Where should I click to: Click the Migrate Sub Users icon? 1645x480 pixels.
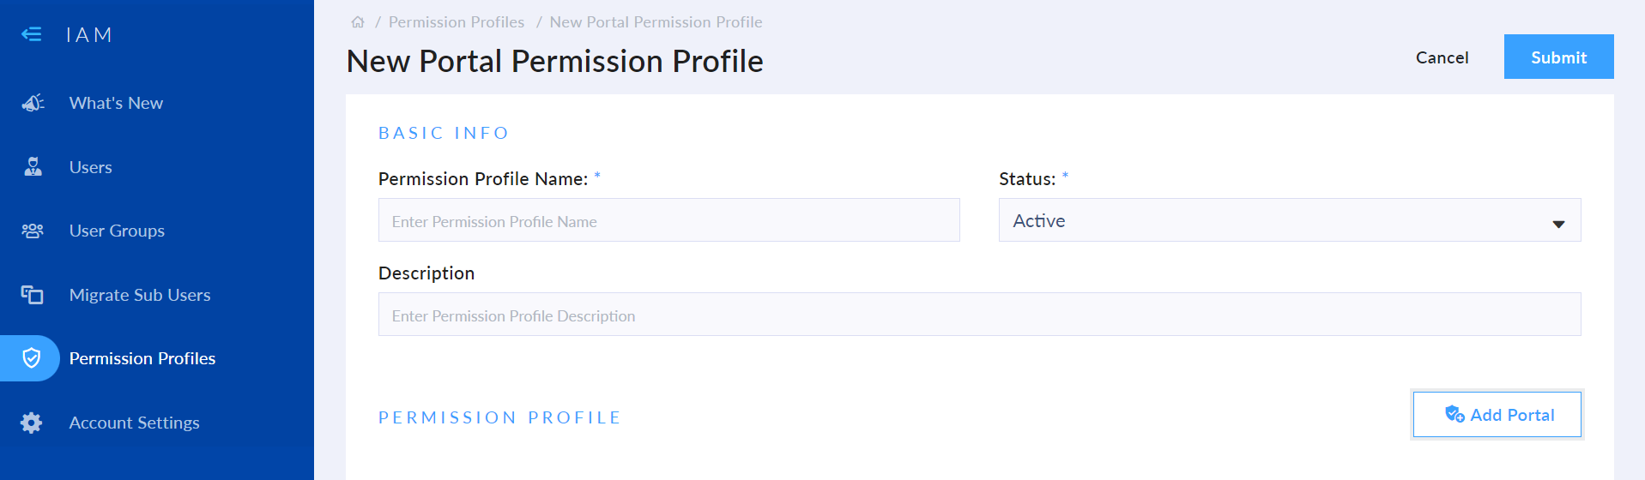(x=33, y=295)
